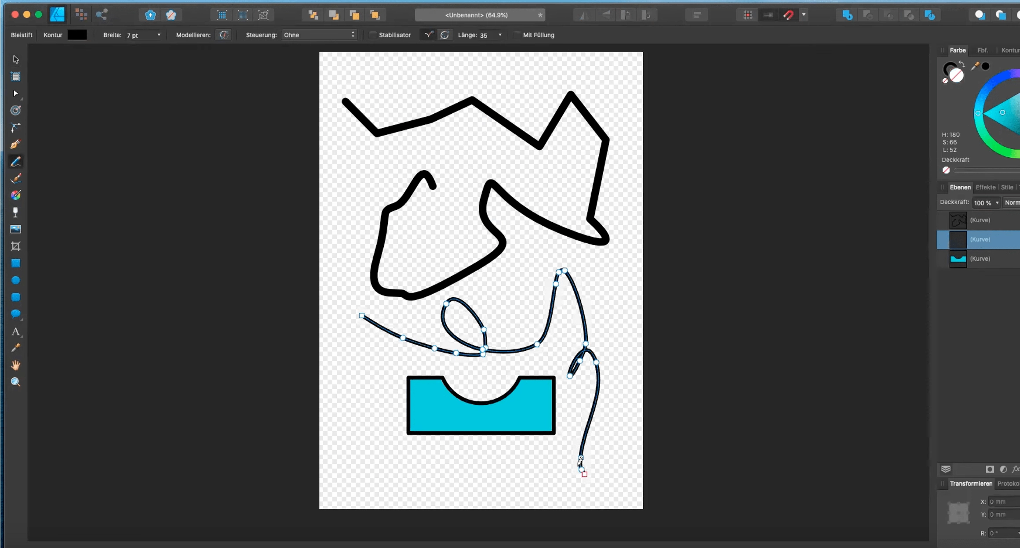The height and width of the screenshot is (548, 1020).
Task: Click the Modellieren sculpt mode button
Action: tap(224, 35)
